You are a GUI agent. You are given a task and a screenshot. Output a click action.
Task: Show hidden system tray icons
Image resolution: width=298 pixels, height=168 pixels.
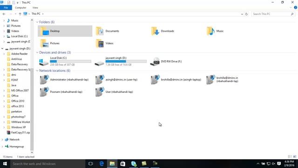(258, 164)
